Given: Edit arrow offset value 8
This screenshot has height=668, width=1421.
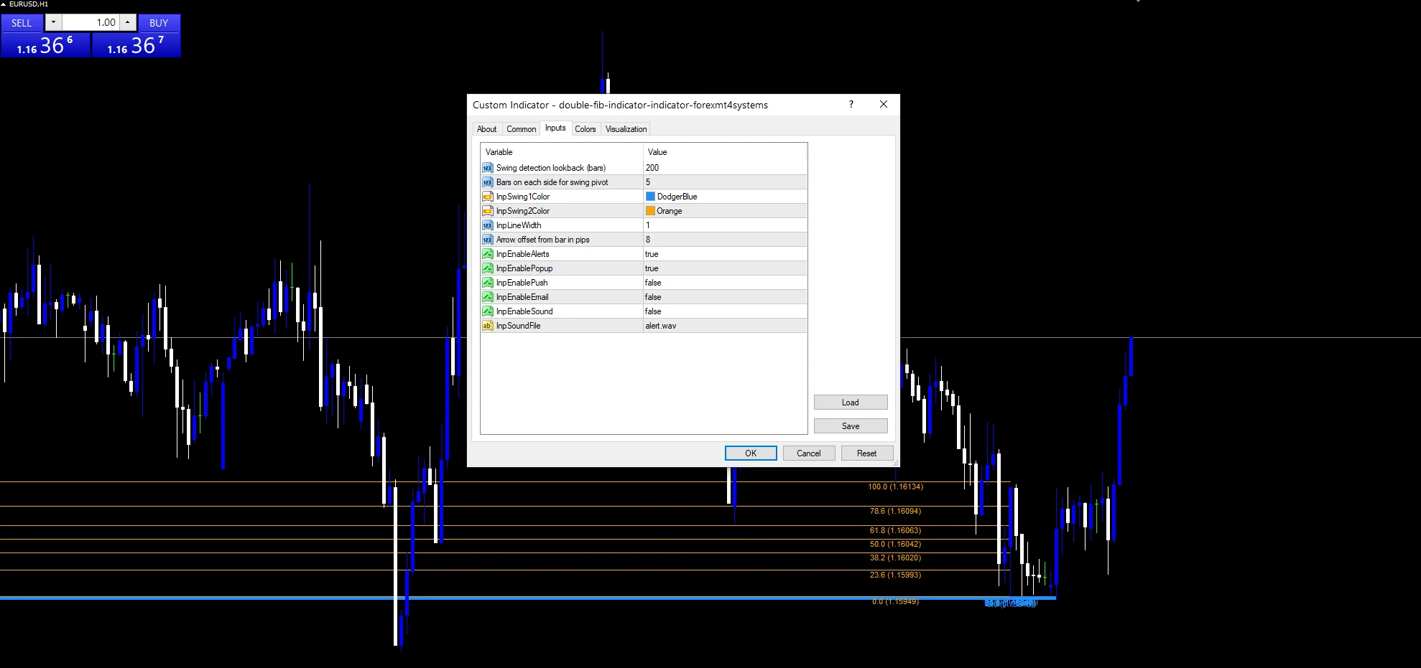Looking at the screenshot, I should point(725,240).
